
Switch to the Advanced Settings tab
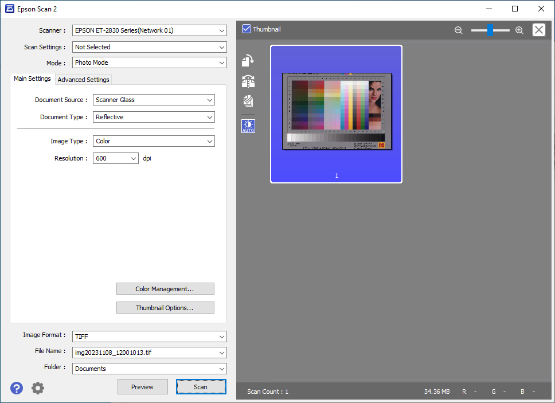pyautogui.click(x=84, y=80)
